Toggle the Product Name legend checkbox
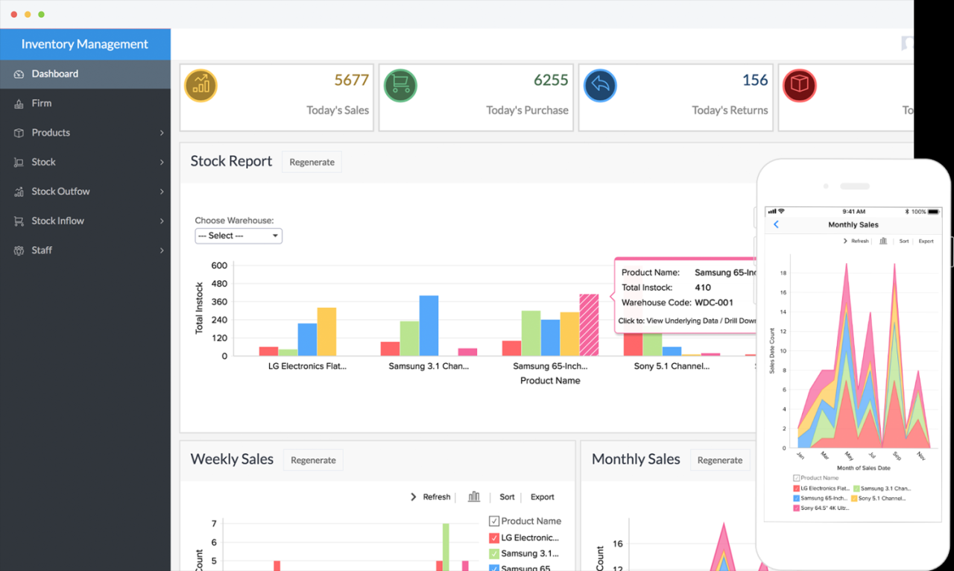 (x=493, y=521)
